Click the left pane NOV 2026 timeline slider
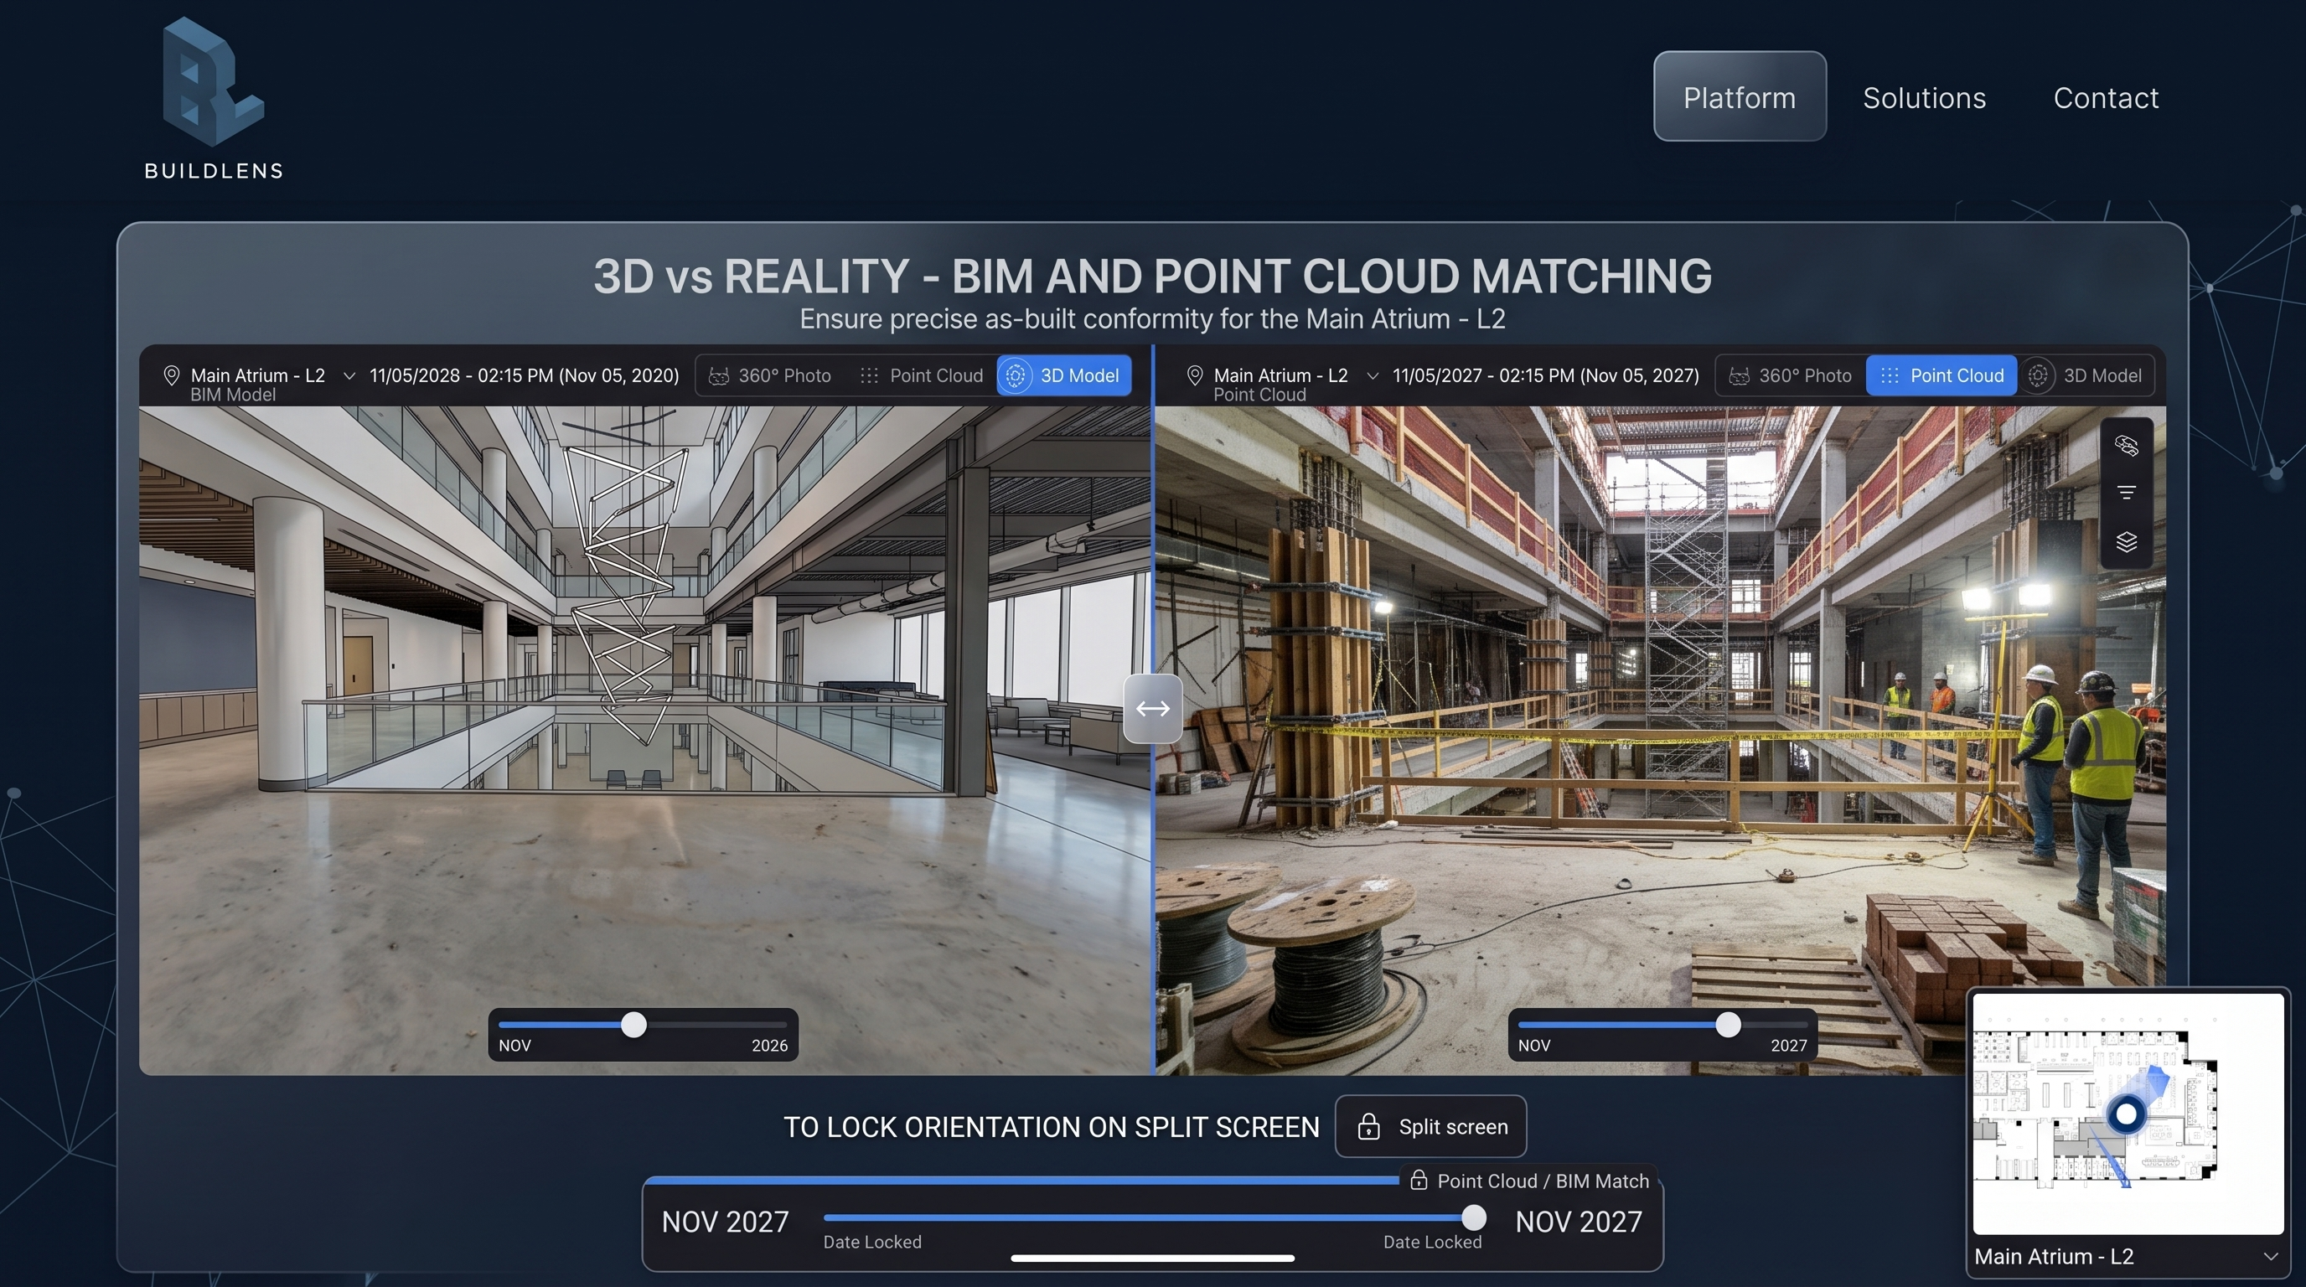Viewport: 2306px width, 1287px height. pyautogui.click(x=643, y=1025)
